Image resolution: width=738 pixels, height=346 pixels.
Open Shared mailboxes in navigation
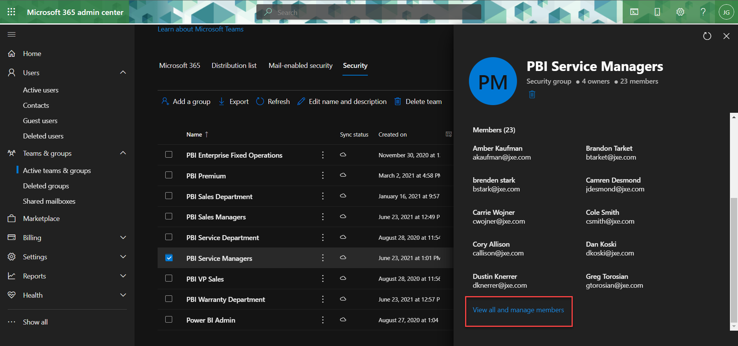[49, 201]
